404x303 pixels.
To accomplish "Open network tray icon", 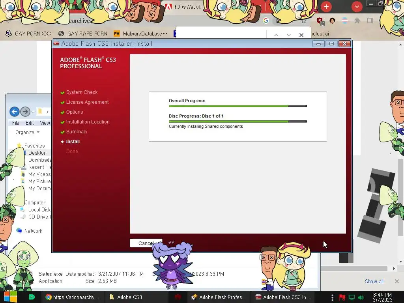I will coord(352,297).
